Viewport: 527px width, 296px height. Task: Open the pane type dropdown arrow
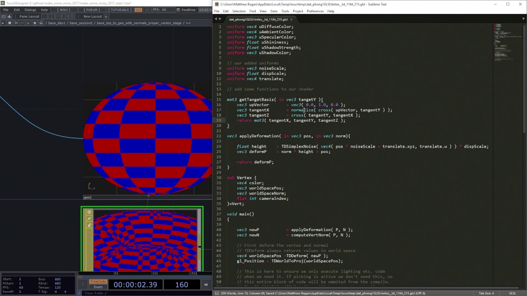[x=3, y=23]
